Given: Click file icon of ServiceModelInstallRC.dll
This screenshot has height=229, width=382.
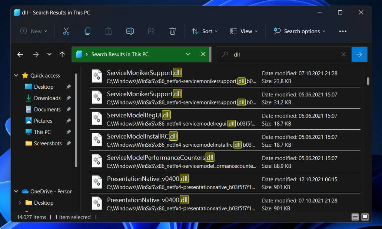Looking at the screenshot, I should click(x=97, y=140).
